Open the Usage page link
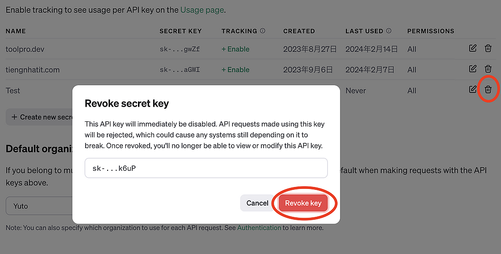 202,9
